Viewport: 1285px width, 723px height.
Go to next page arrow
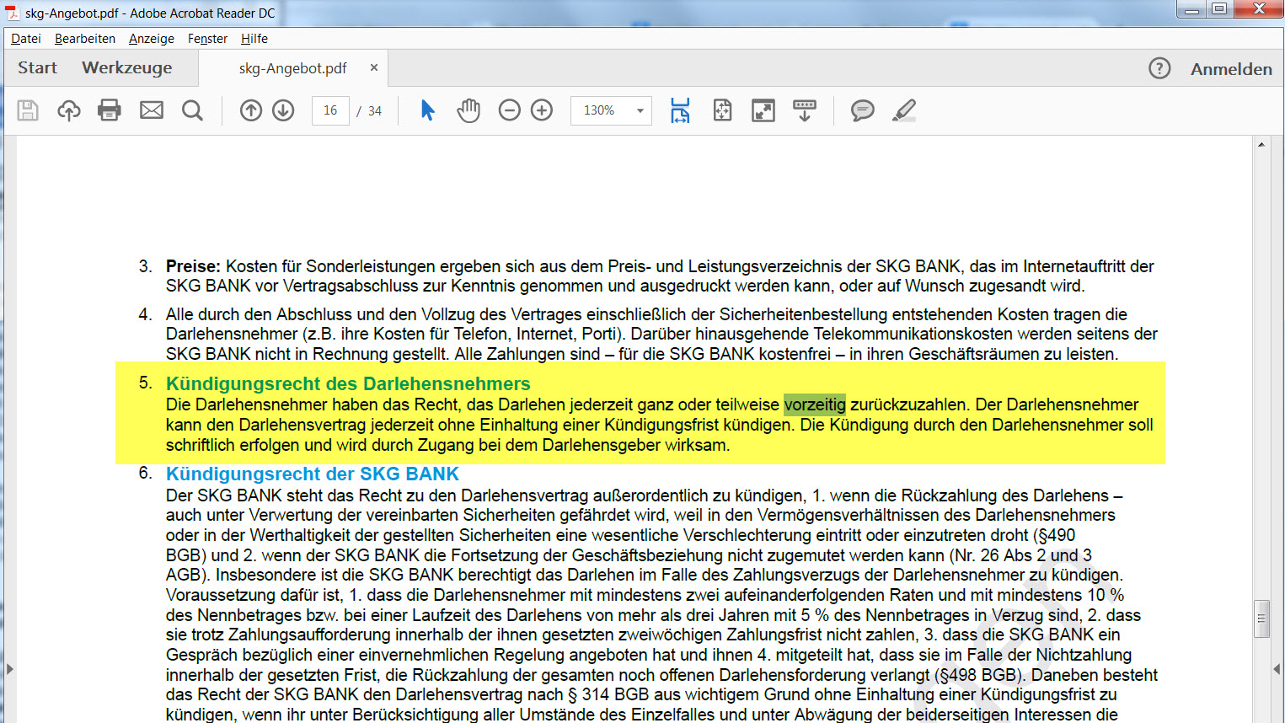click(x=283, y=110)
